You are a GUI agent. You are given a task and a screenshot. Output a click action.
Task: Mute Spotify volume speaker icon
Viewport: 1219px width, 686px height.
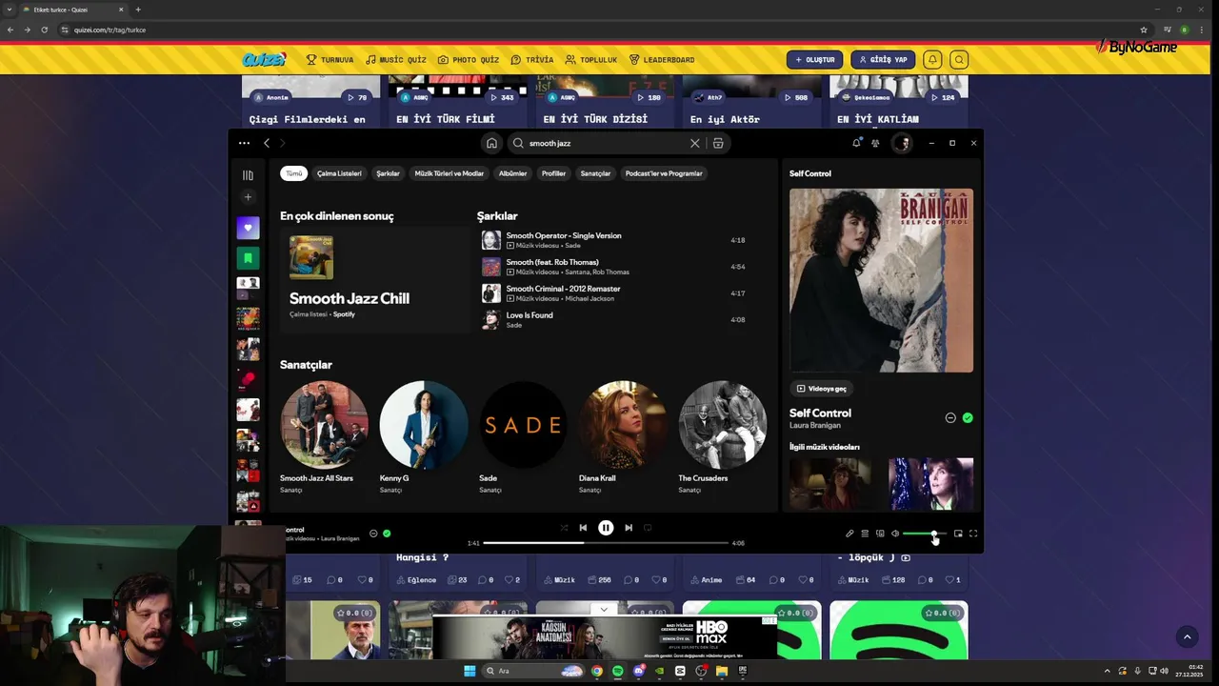coord(895,534)
